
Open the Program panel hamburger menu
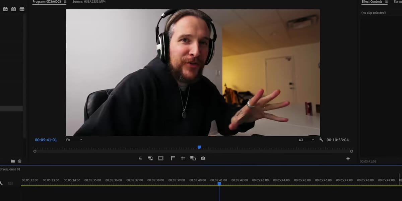coord(65,2)
